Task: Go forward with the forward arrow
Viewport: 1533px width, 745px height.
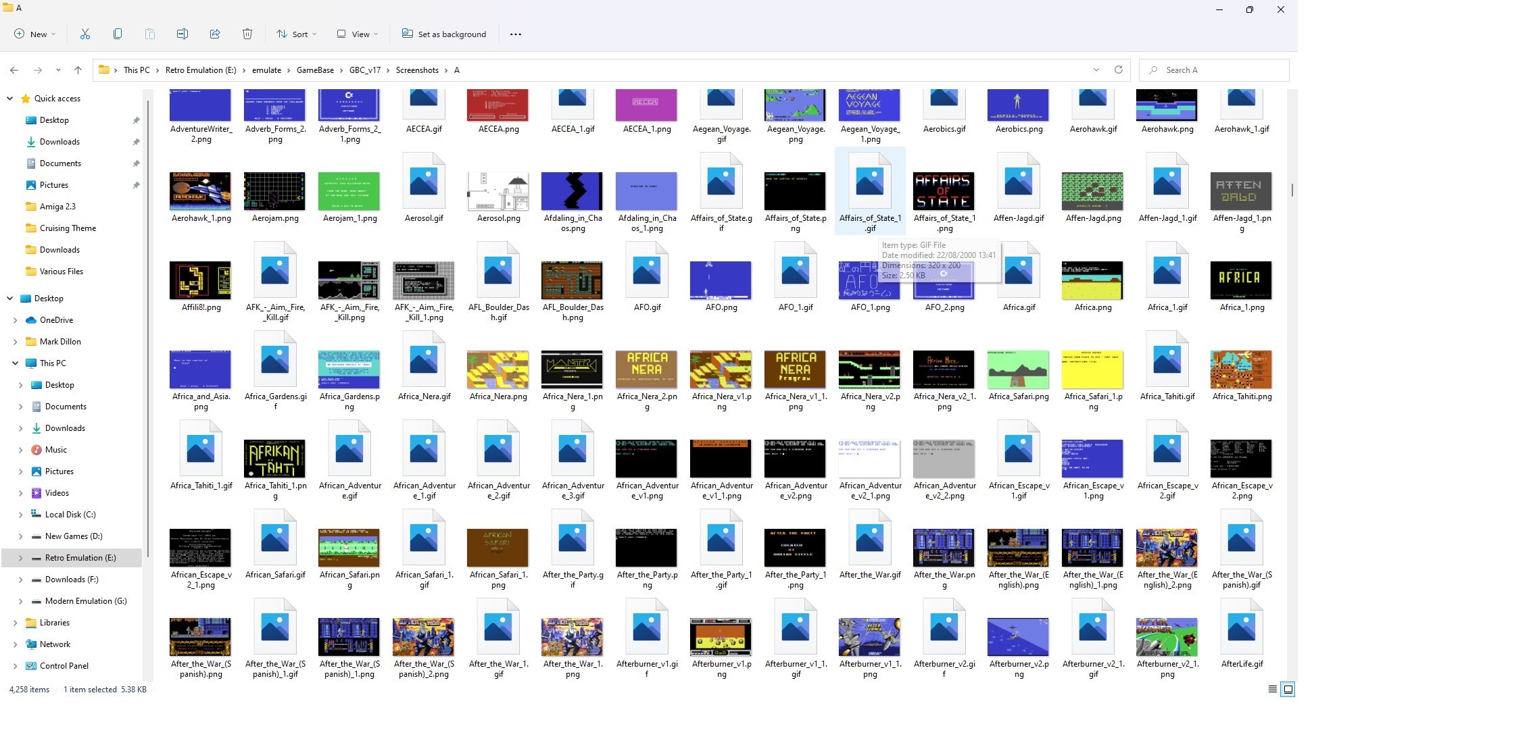Action: [38, 70]
